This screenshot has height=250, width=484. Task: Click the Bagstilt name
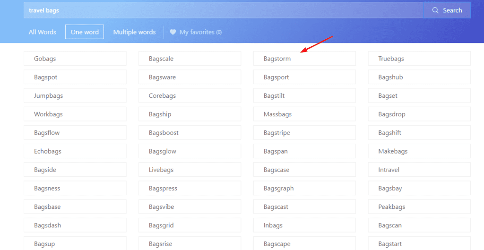[305, 95]
